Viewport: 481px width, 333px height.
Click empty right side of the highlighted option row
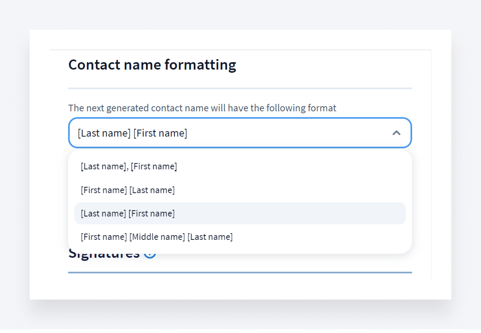point(309,214)
